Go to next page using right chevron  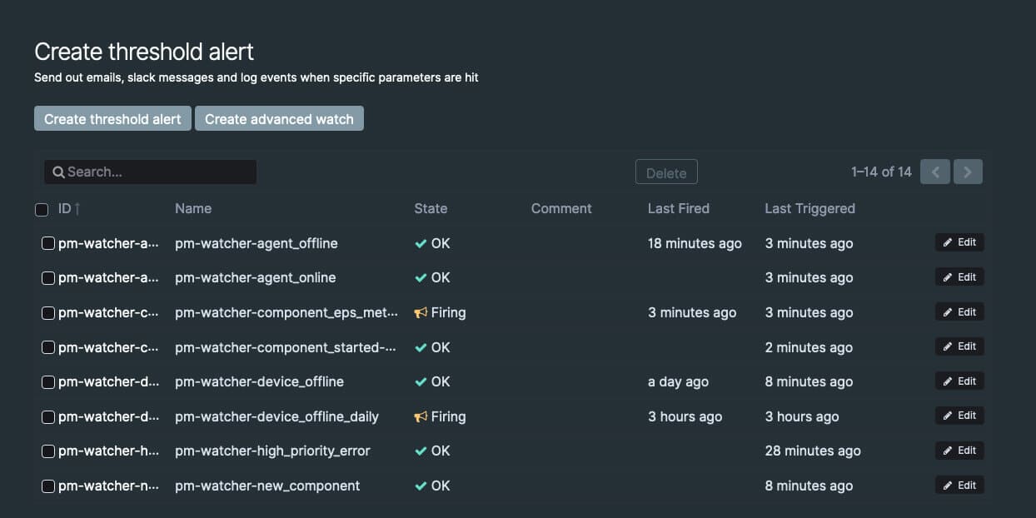pyautogui.click(x=968, y=172)
